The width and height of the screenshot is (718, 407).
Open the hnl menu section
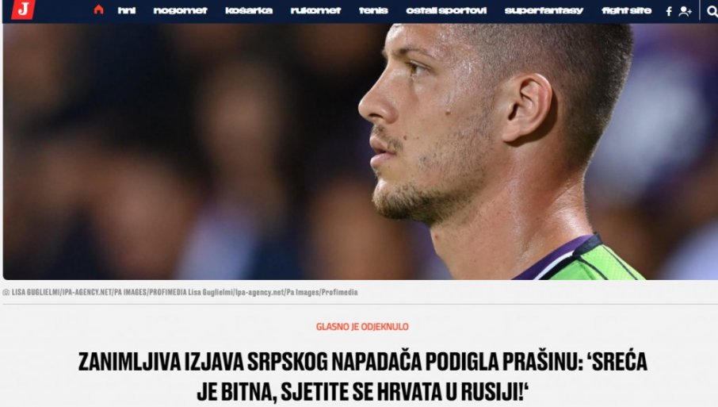click(126, 10)
